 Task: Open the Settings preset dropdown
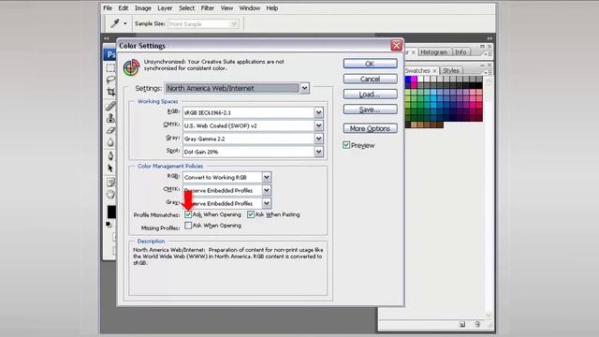304,88
